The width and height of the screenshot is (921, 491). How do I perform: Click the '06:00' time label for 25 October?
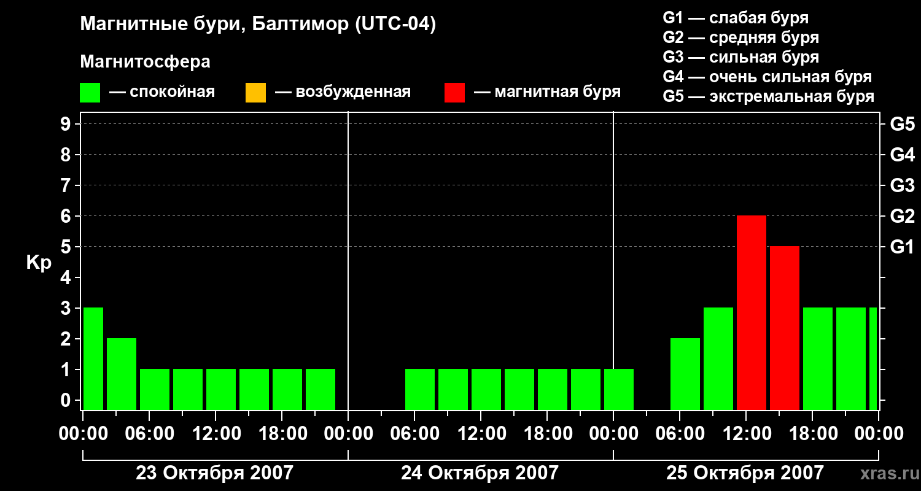tap(680, 434)
